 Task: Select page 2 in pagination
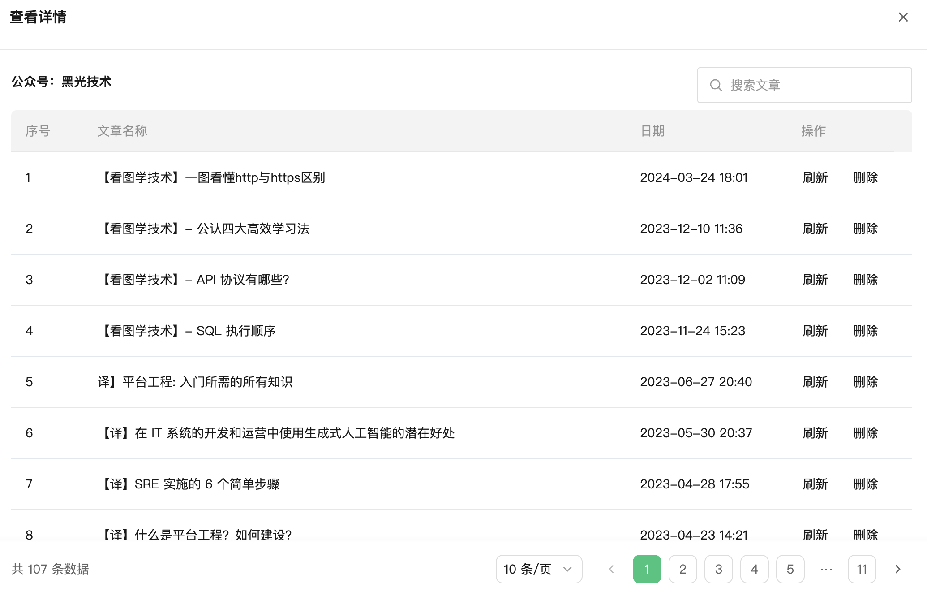[x=683, y=569]
